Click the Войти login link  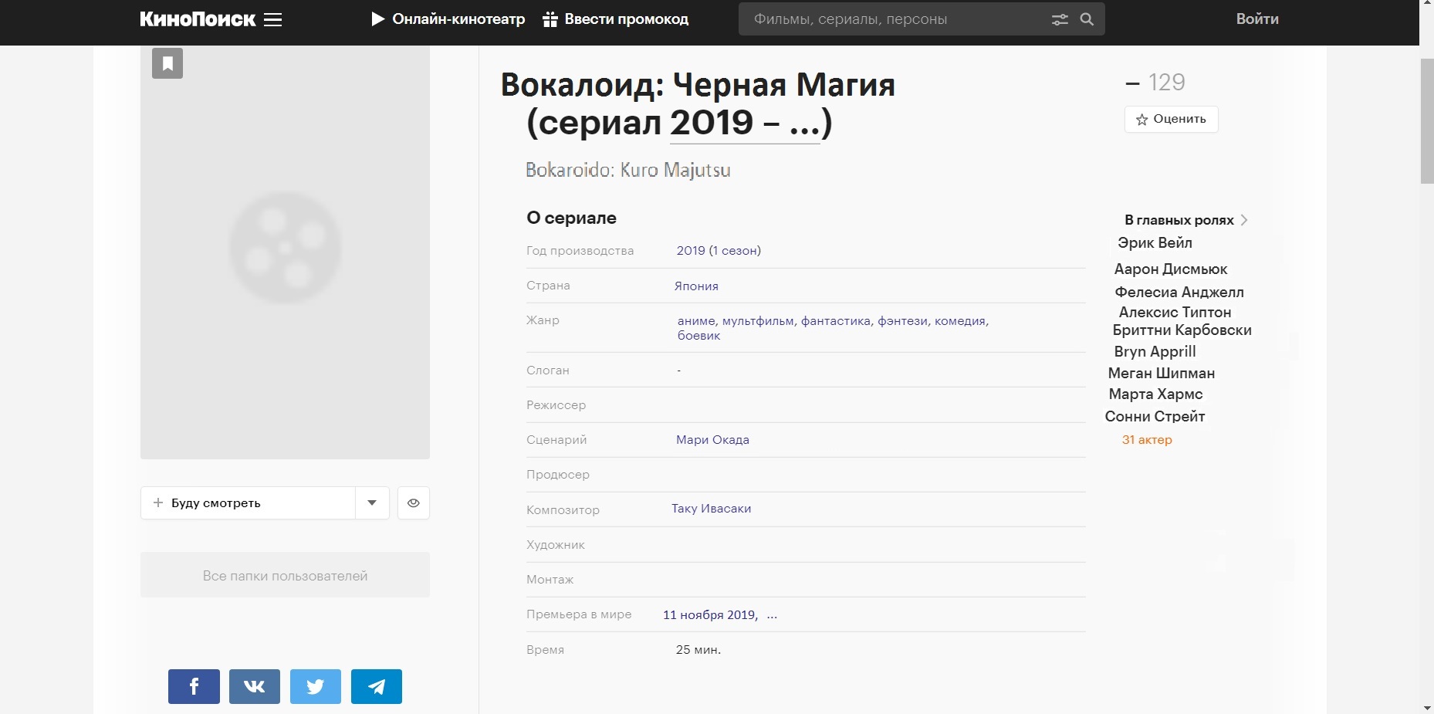click(1257, 19)
